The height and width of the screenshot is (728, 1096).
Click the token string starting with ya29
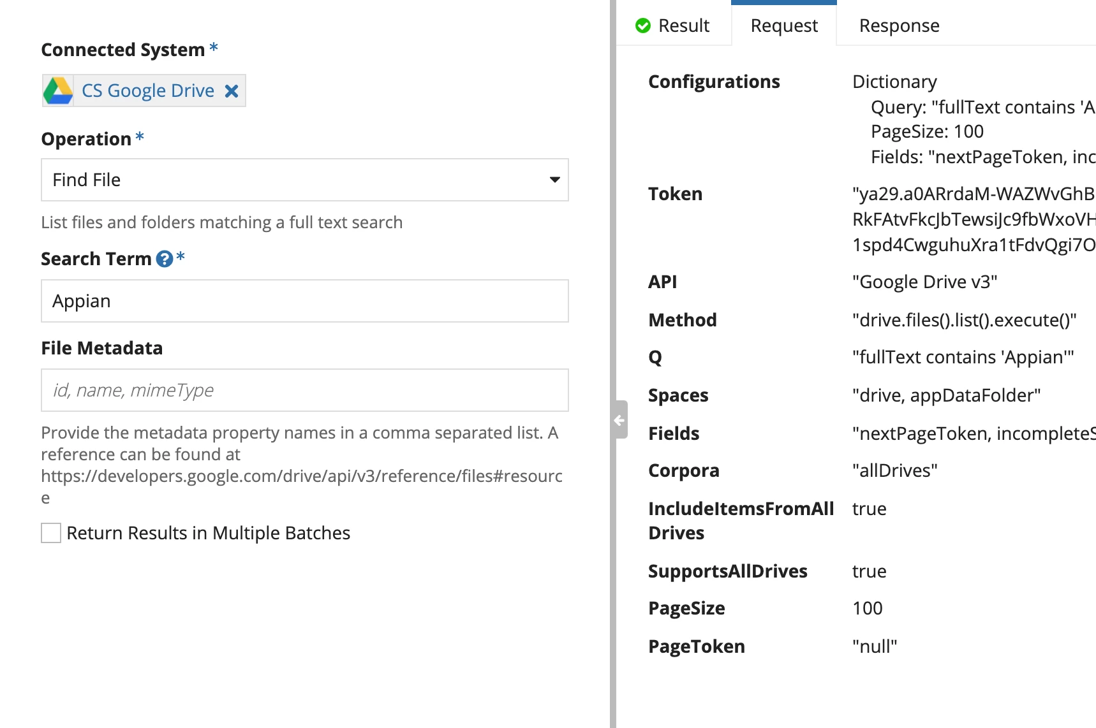[974, 194]
